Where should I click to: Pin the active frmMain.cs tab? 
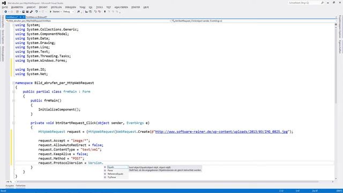pos(20,17)
